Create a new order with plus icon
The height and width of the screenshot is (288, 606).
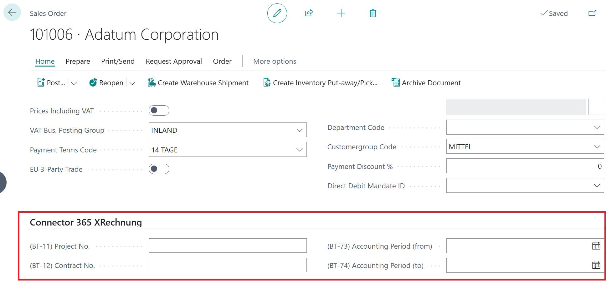coord(341,13)
